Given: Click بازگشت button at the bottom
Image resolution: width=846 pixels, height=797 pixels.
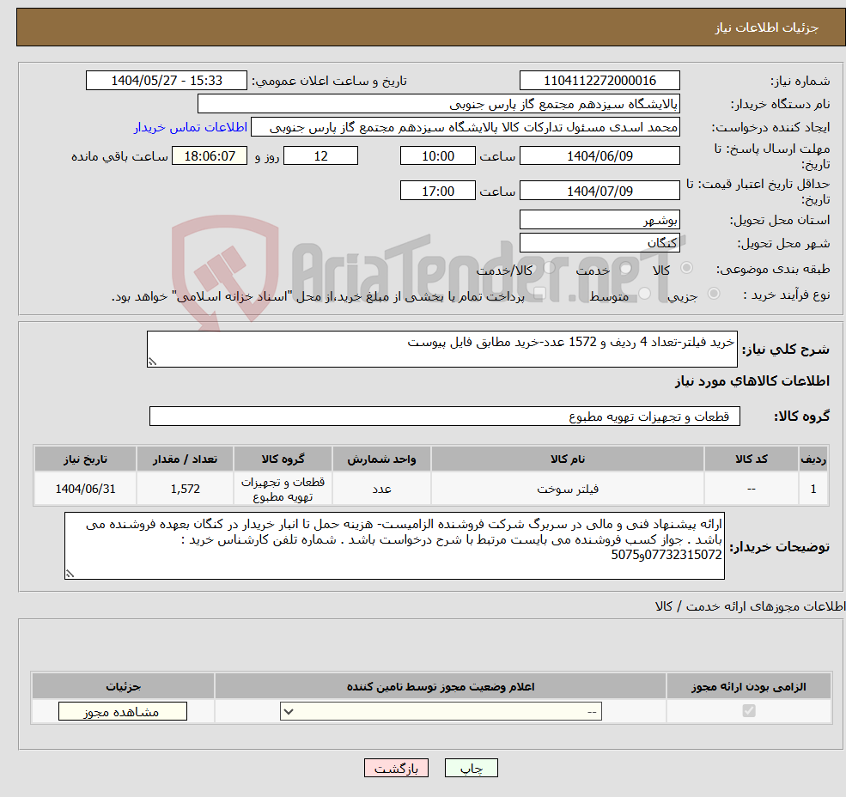Looking at the screenshot, I should point(396,768).
